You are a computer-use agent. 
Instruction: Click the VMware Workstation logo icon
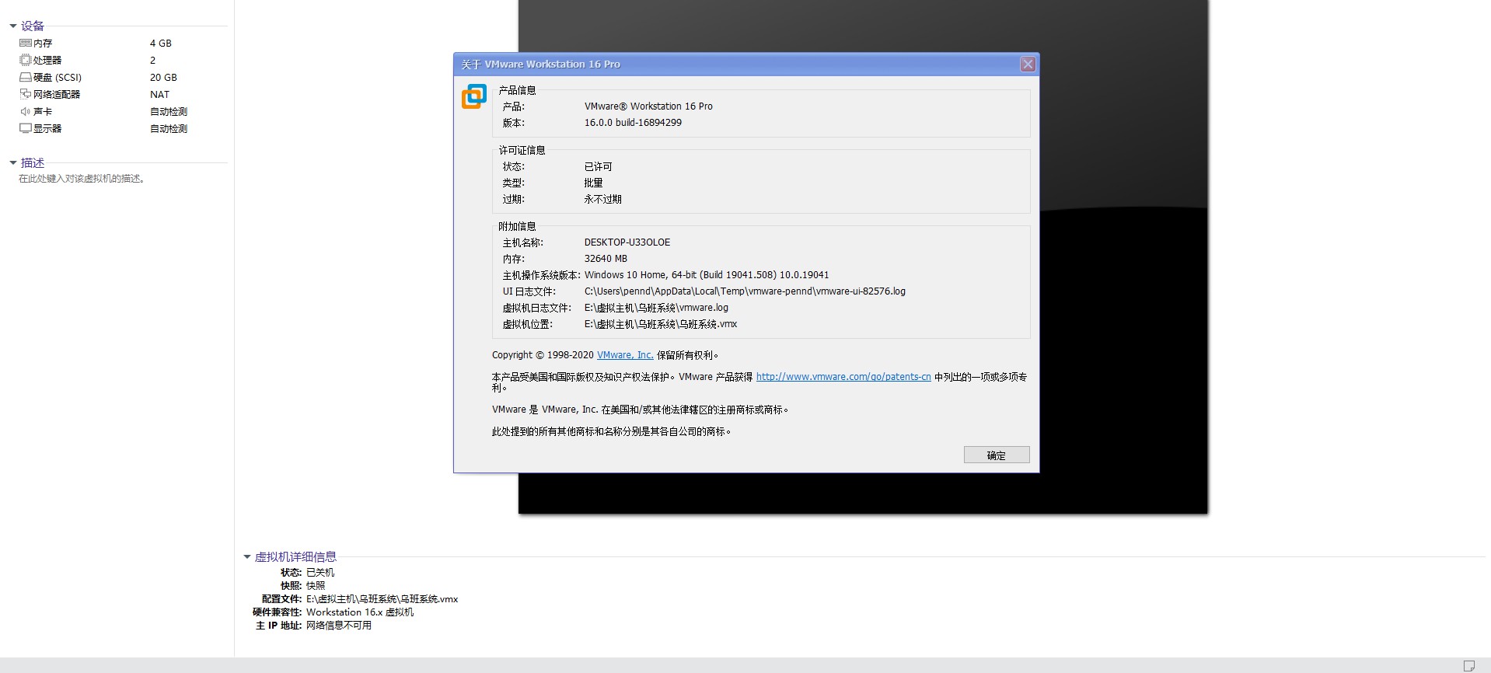click(x=474, y=96)
